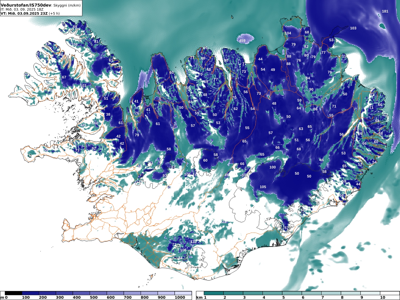Click the 'Skyggni (m/km)' parameter label

[x=67, y=5]
